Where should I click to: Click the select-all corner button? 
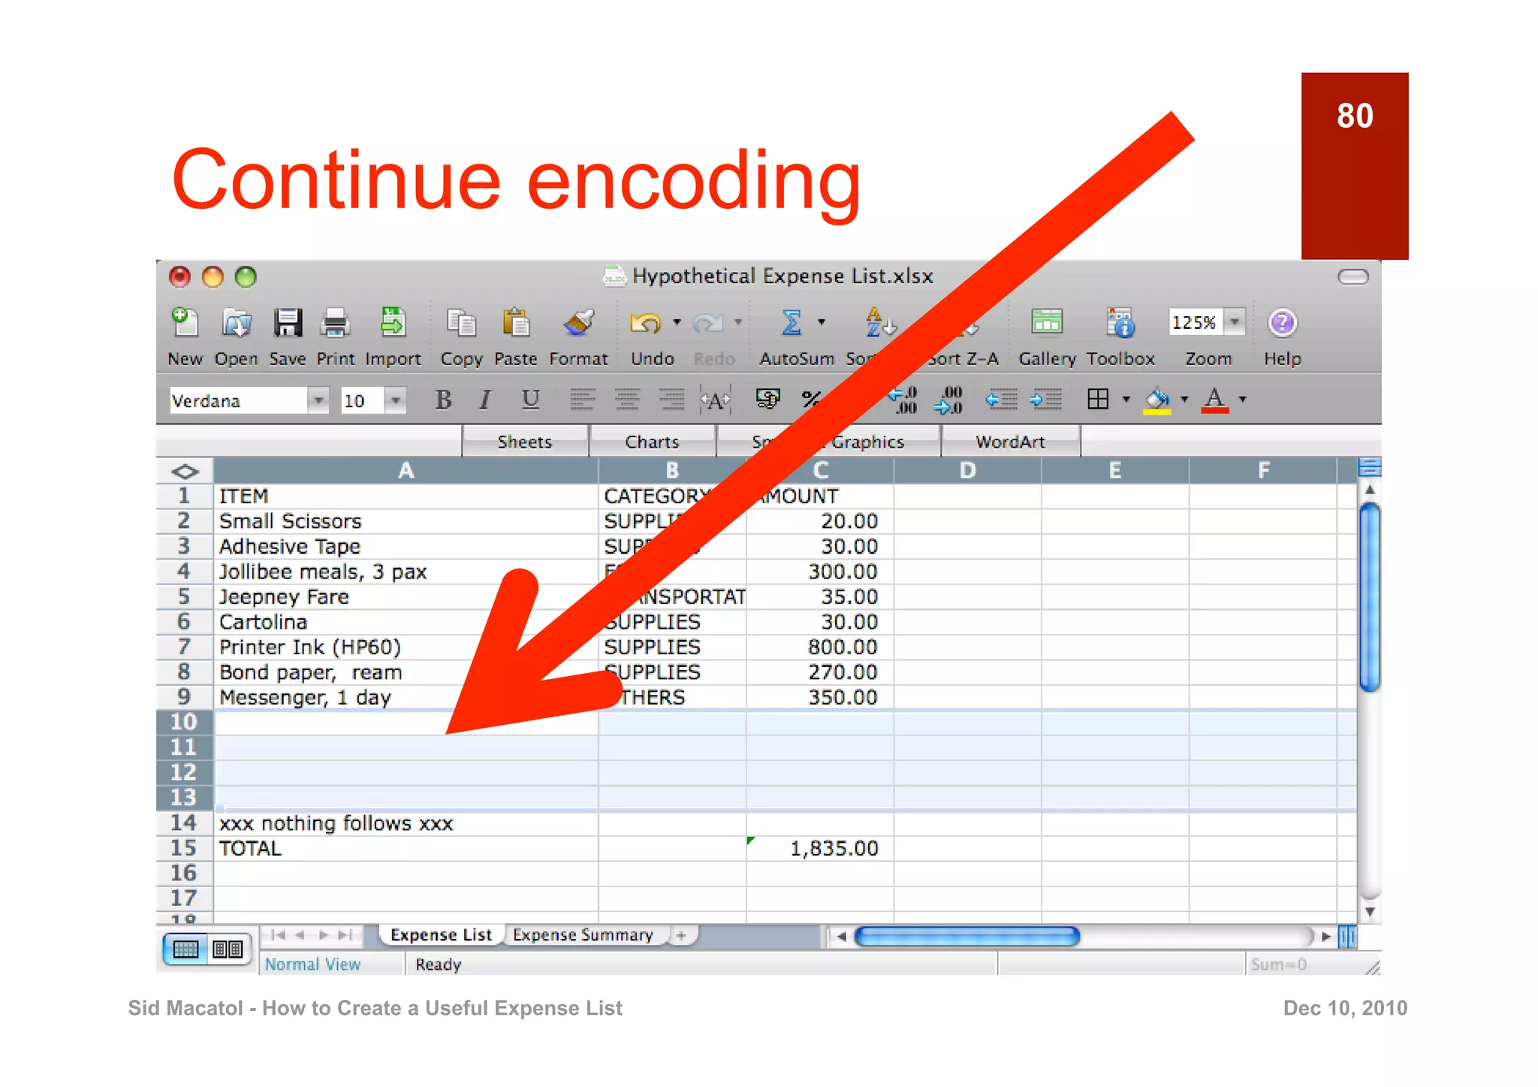click(x=185, y=471)
